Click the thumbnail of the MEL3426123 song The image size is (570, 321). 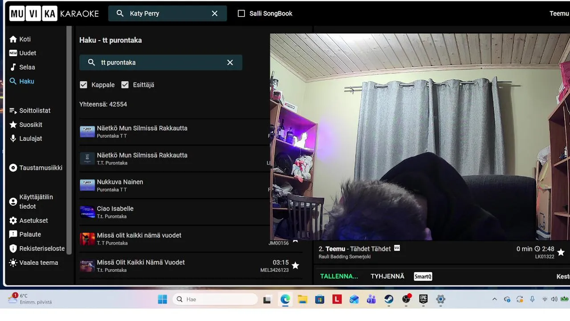coord(87,266)
